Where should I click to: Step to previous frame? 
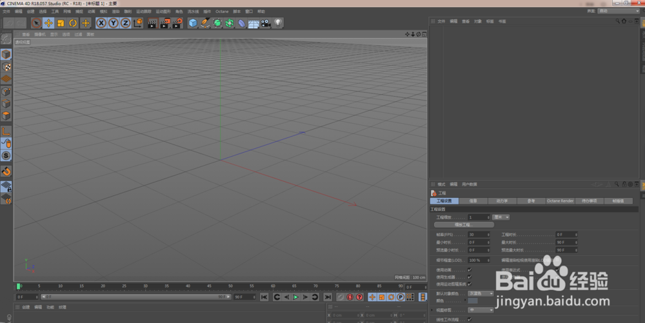tap(287, 297)
